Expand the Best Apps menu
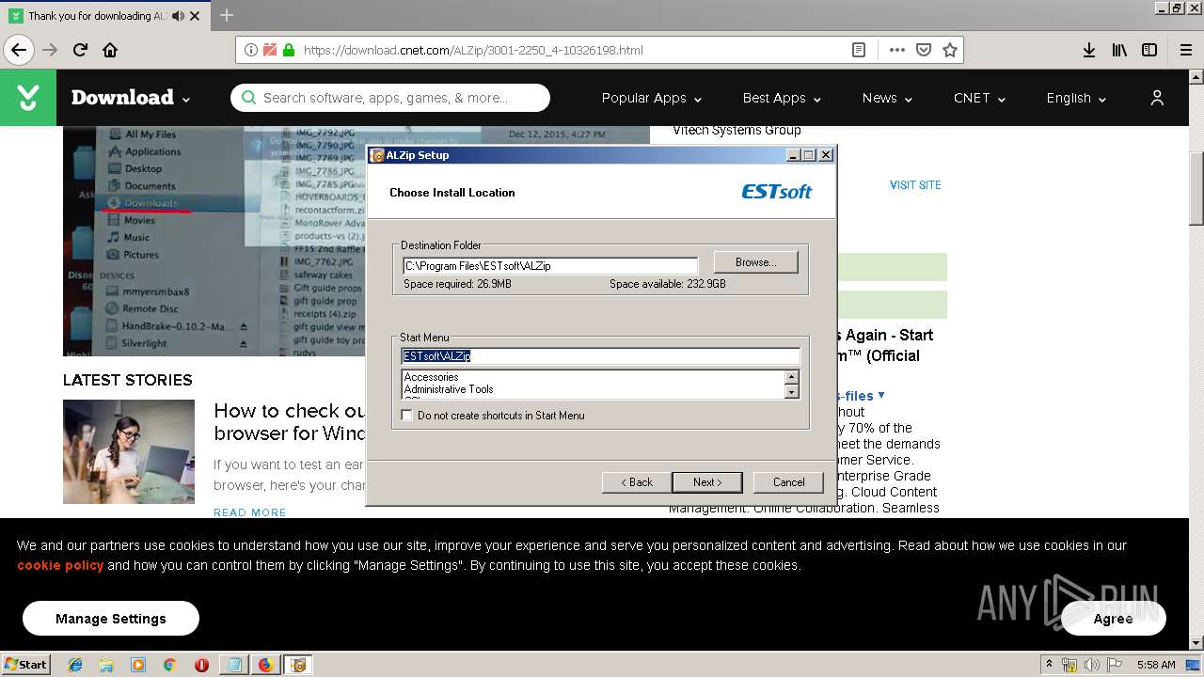Image resolution: width=1204 pixels, height=677 pixels. 782,98
